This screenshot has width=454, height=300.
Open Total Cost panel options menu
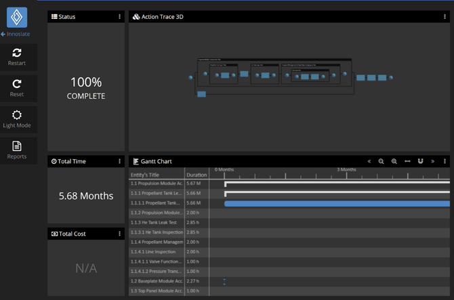[x=119, y=234]
